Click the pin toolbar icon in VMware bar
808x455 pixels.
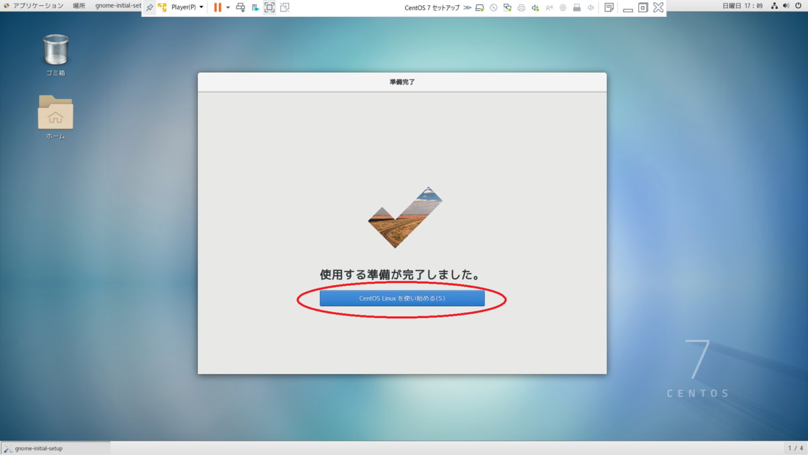(149, 7)
